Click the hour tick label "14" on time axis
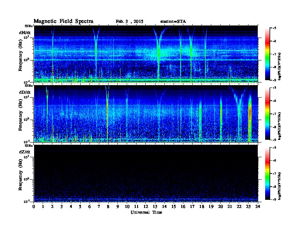The width and height of the screenshot is (307, 237). [x=164, y=206]
